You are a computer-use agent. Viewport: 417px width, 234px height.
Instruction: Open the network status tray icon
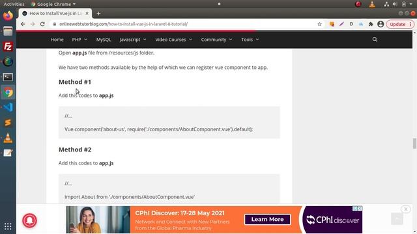pyautogui.click(x=386, y=4)
